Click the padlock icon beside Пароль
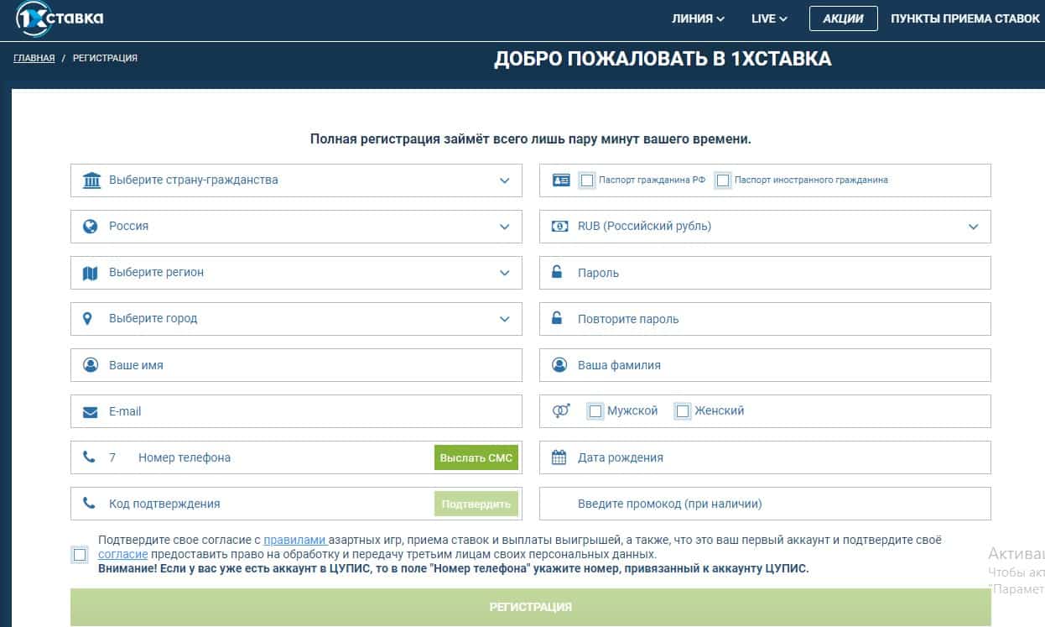Screen dimensions: 1045x627 (557, 272)
